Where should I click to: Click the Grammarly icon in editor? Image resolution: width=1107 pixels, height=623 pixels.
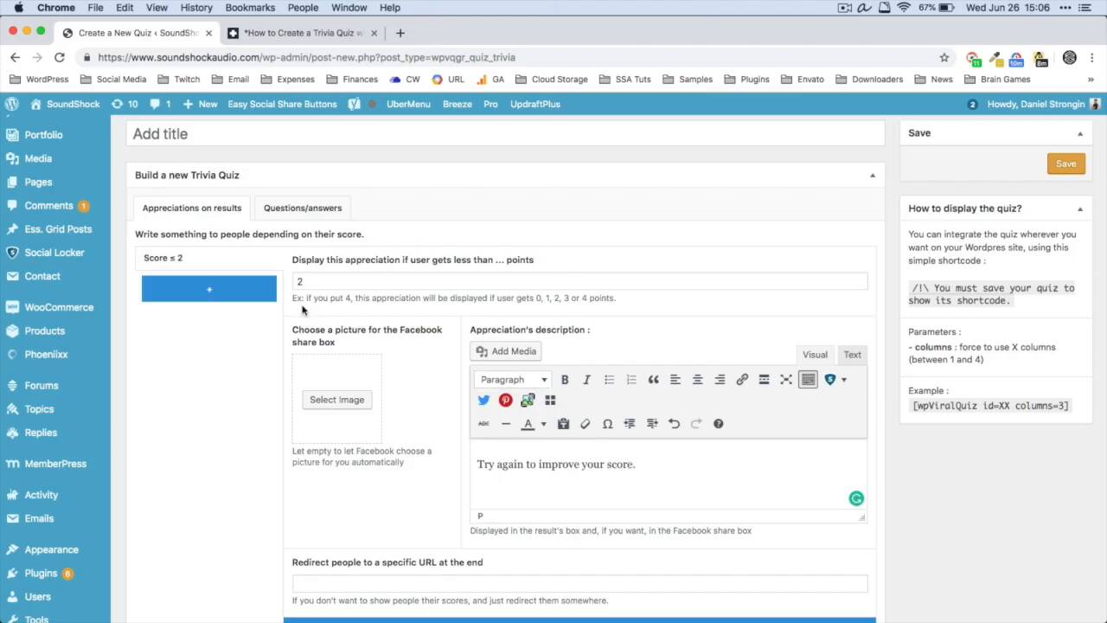(x=856, y=498)
